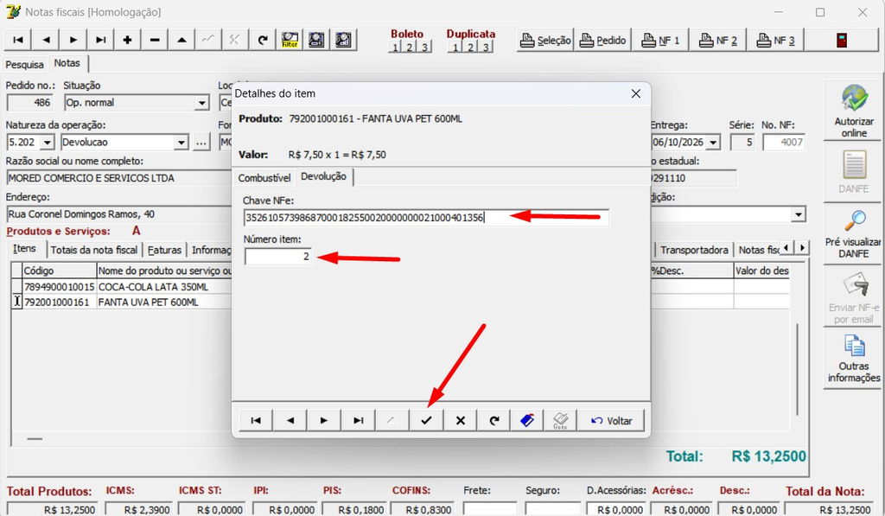
Task: Click the search icon right after Filter
Action: coord(316,40)
